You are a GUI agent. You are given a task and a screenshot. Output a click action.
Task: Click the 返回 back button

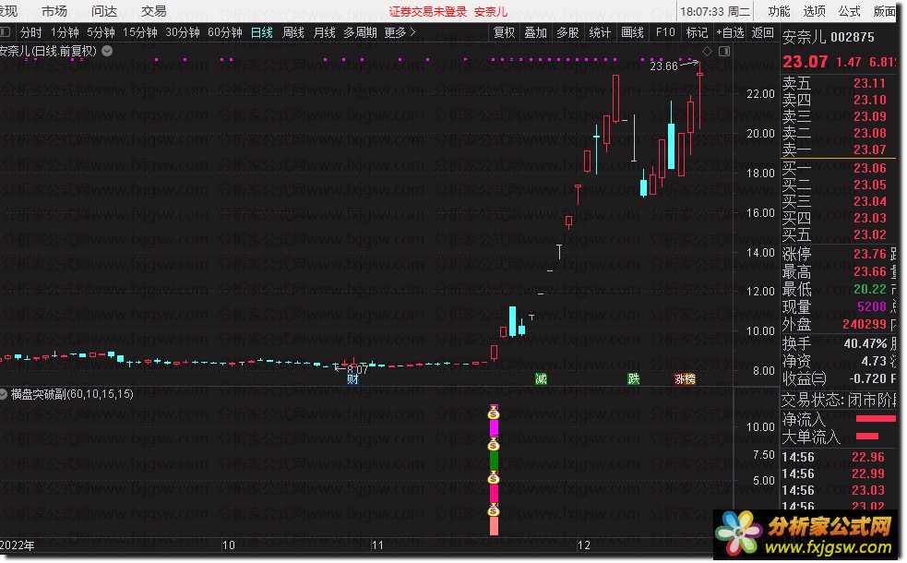[762, 32]
